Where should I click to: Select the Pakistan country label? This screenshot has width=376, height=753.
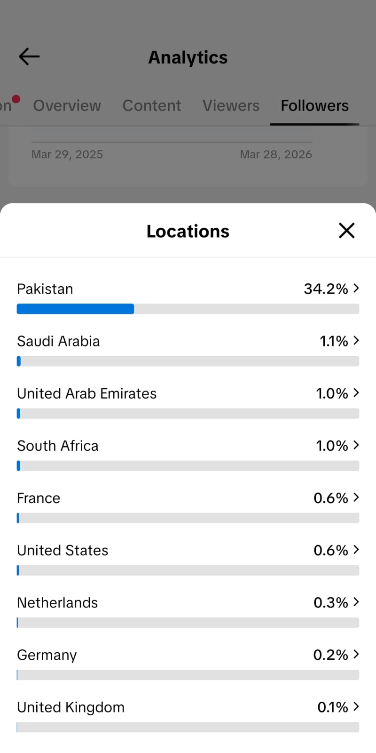45,289
